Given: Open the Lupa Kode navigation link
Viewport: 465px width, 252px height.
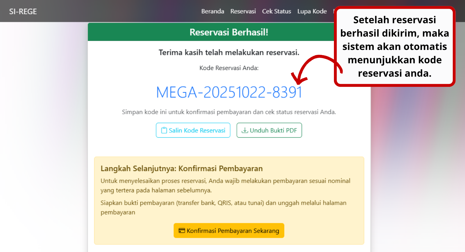Looking at the screenshot, I should pos(312,11).
